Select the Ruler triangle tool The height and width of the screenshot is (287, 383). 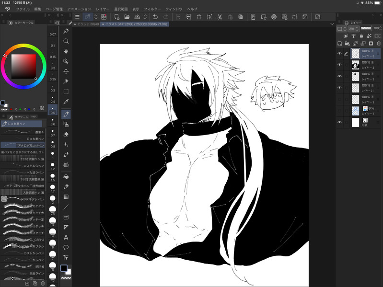pos(66,227)
